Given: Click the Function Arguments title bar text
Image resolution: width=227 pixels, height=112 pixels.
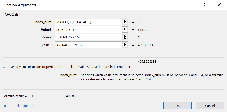Looking at the screenshot, I should pos(19,5).
